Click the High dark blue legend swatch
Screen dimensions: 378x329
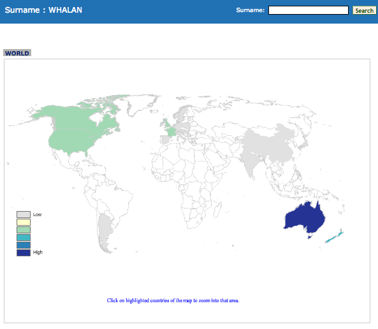coord(24,252)
